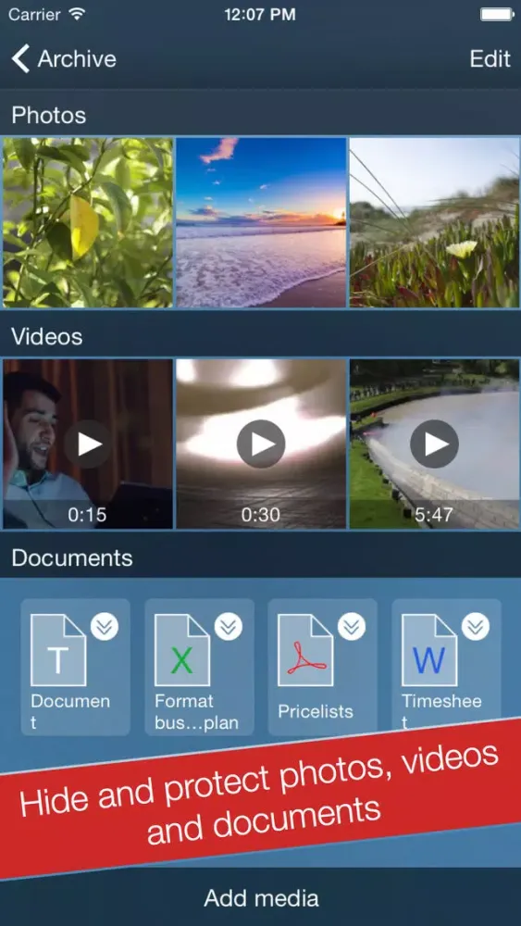Expand options for Format business plan

click(x=229, y=627)
